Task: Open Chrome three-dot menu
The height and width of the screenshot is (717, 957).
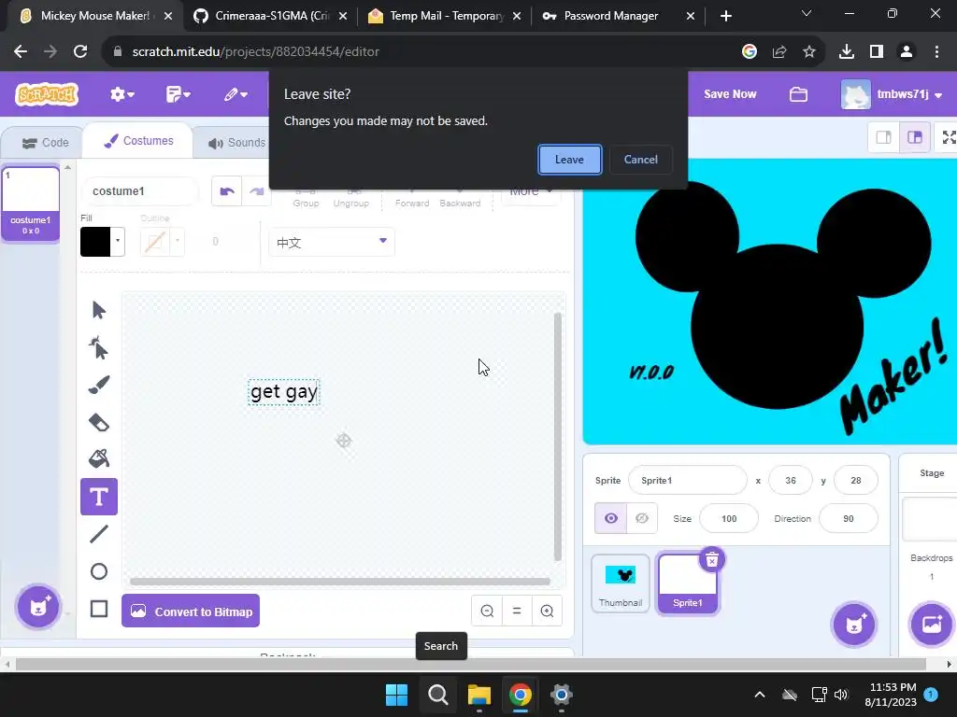Action: pyautogui.click(x=936, y=52)
